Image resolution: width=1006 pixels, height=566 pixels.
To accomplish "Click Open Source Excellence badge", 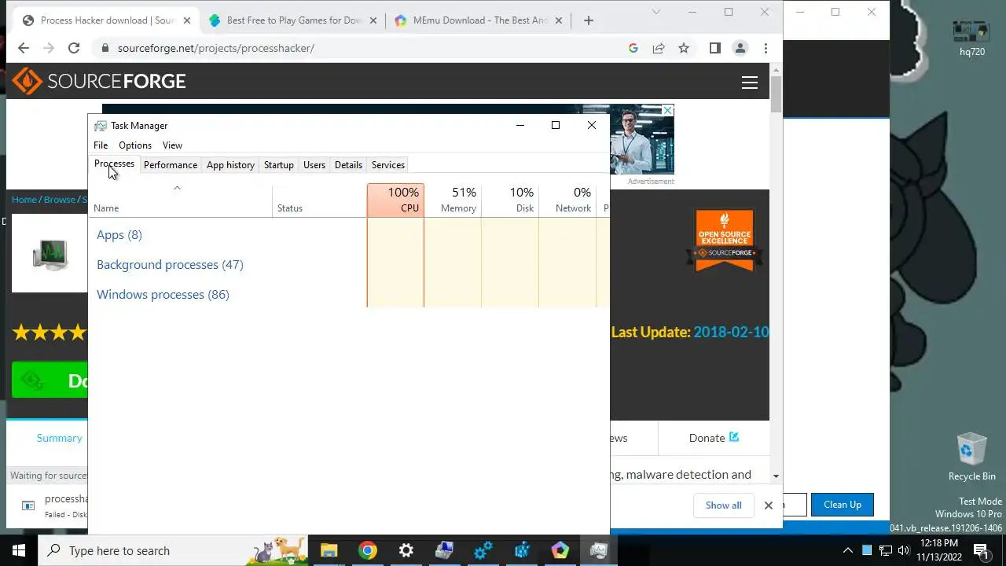I will [x=724, y=241].
